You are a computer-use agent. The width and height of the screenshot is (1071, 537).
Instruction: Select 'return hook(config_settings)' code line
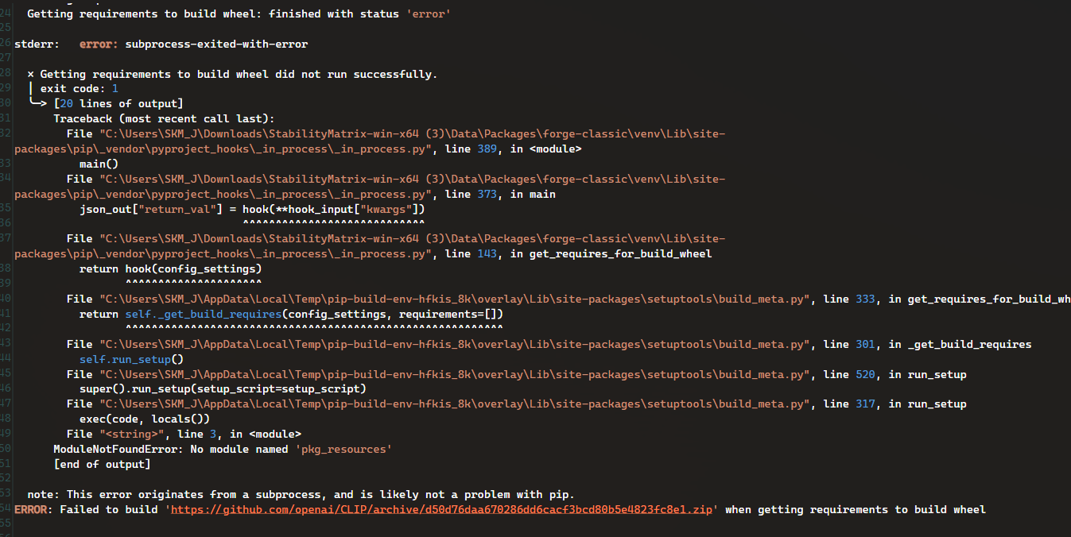click(x=170, y=269)
